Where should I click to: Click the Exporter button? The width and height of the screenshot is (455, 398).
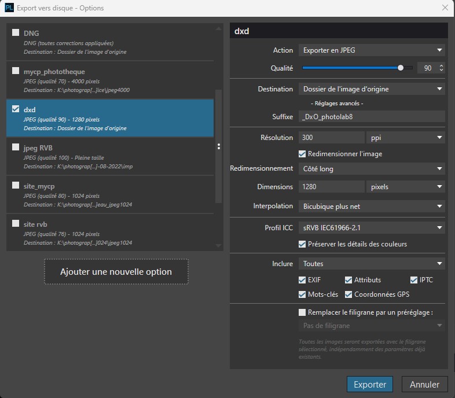(x=370, y=384)
